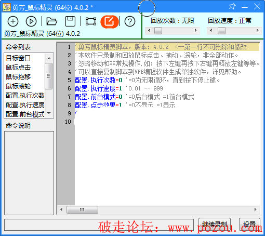Pin the window with the pushpin icon
This screenshot has width=265, height=236.
click(x=232, y=7)
